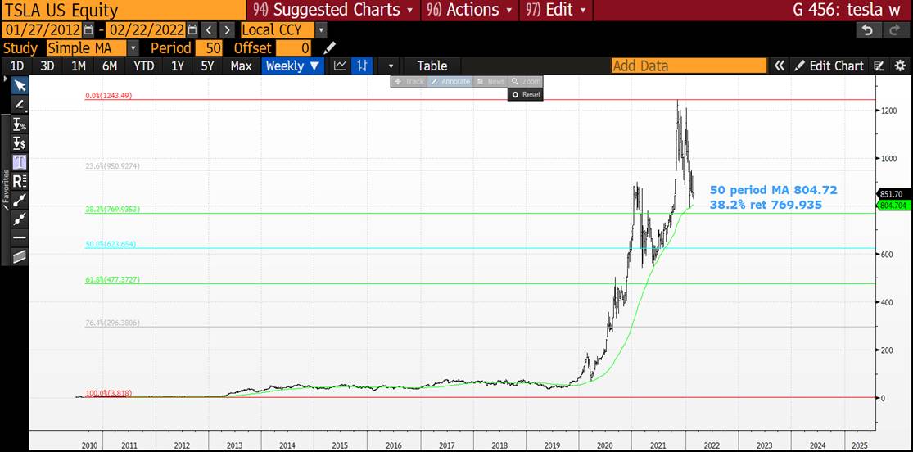The height and width of the screenshot is (452, 913).
Task: Undo the last chart change
Action: 868,30
